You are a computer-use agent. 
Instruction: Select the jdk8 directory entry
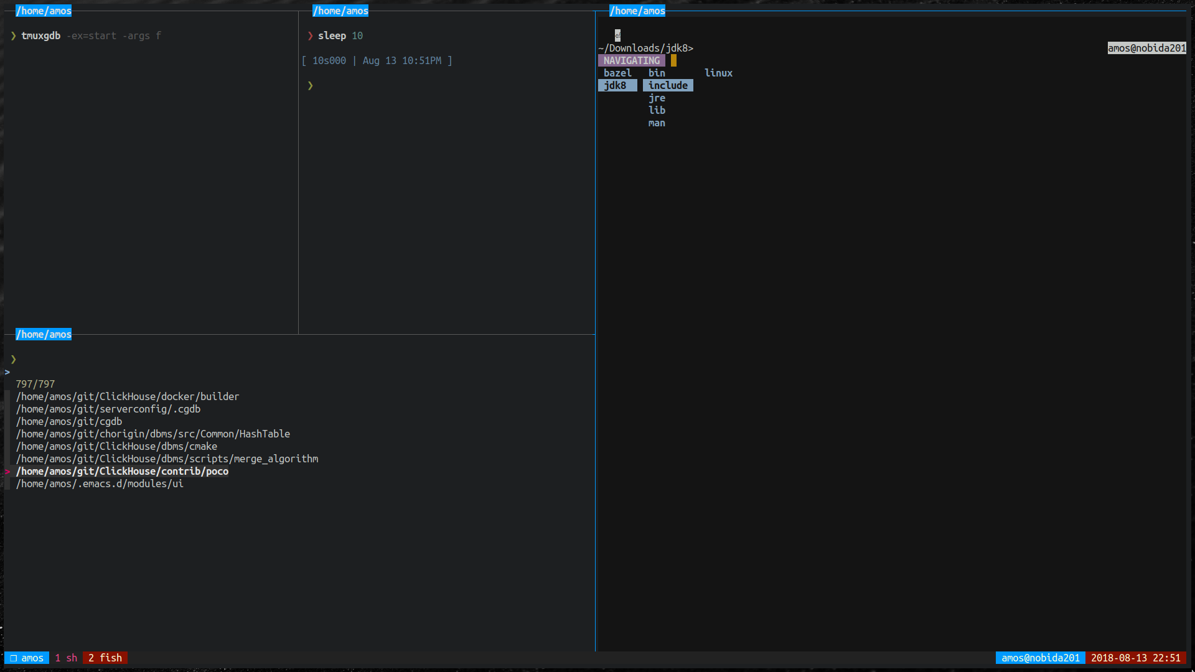pos(615,85)
